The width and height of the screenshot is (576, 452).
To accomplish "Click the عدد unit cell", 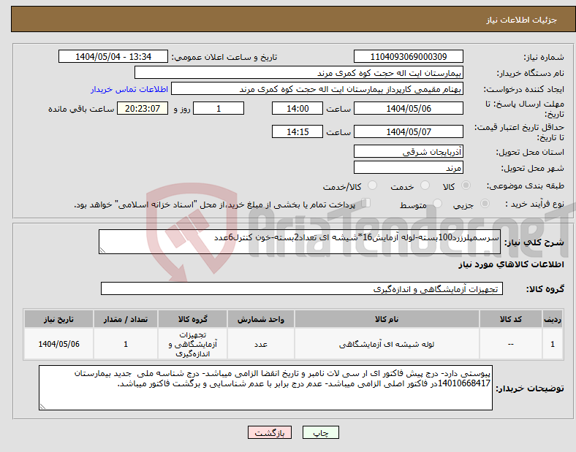I will point(261,344).
